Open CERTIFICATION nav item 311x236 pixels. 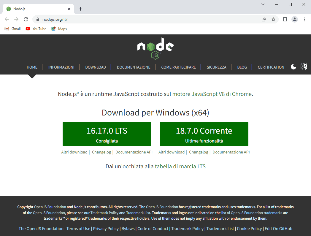271,67
